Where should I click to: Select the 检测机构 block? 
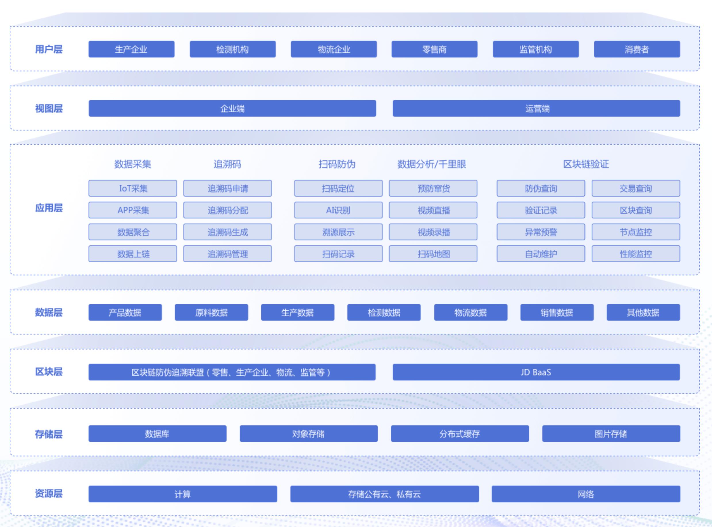click(x=232, y=49)
